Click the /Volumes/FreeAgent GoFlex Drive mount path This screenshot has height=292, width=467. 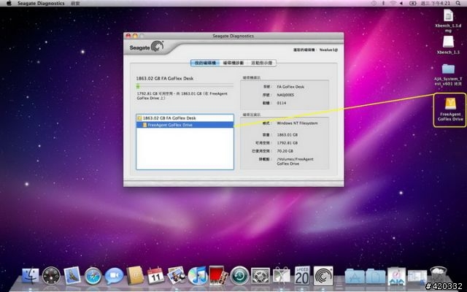295,161
